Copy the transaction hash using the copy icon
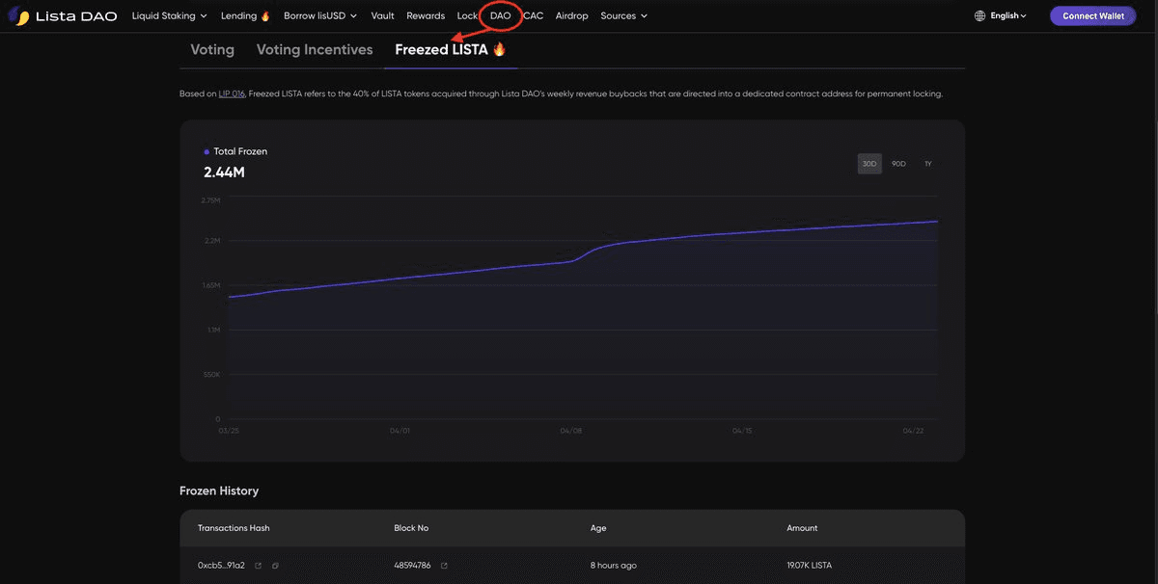Viewport: 1158px width, 584px height. click(273, 565)
